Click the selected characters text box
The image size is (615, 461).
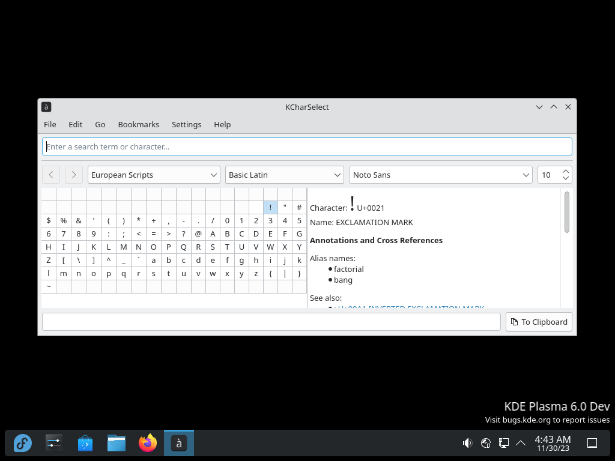[x=271, y=322]
